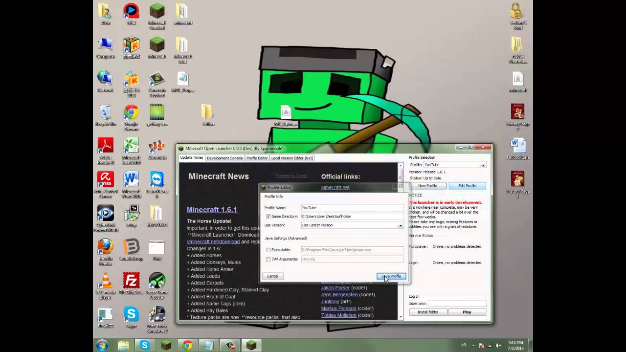Image resolution: width=626 pixels, height=352 pixels.
Task: Enable the Executable checkbox
Action: 268,250
